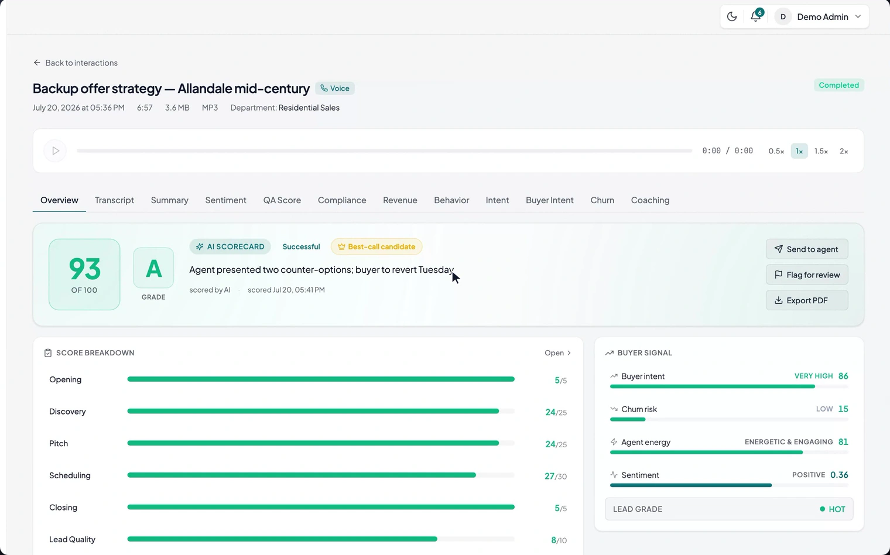The image size is (890, 555).
Task: Select the Overview tab
Action: tap(59, 200)
